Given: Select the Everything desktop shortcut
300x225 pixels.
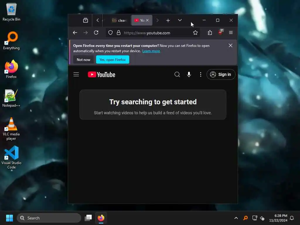Looking at the screenshot, I should (11, 40).
